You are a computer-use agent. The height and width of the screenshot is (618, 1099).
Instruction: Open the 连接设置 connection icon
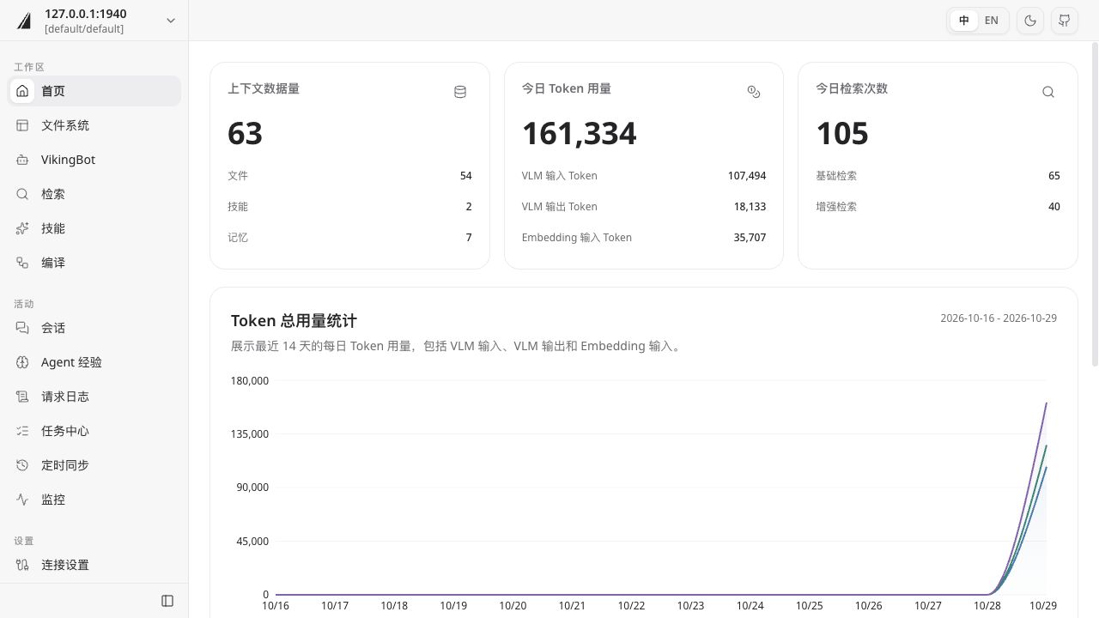click(x=22, y=565)
